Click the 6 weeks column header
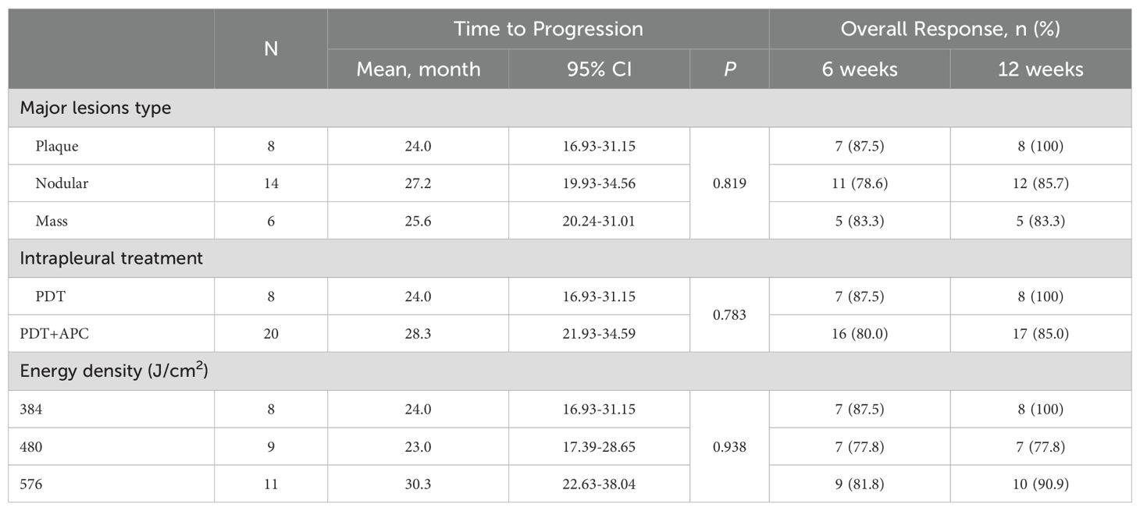 click(x=859, y=69)
